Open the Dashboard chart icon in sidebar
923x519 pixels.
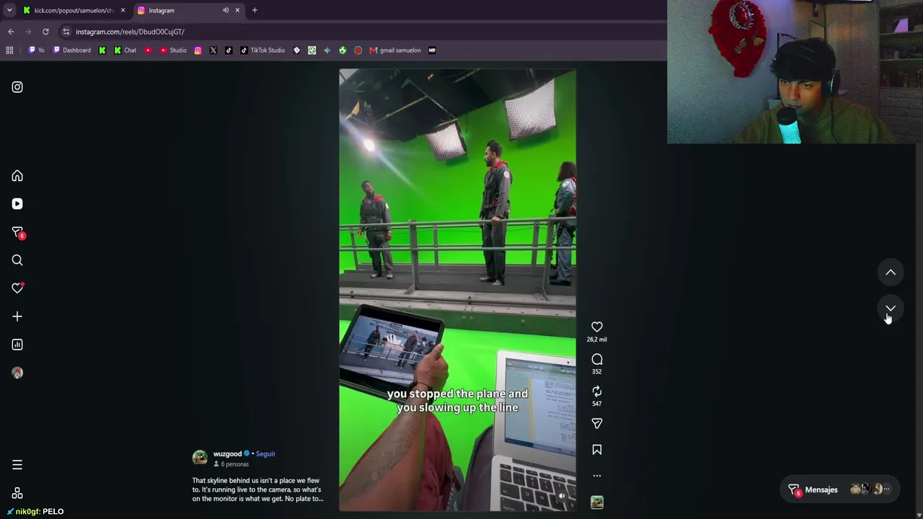coord(17,345)
